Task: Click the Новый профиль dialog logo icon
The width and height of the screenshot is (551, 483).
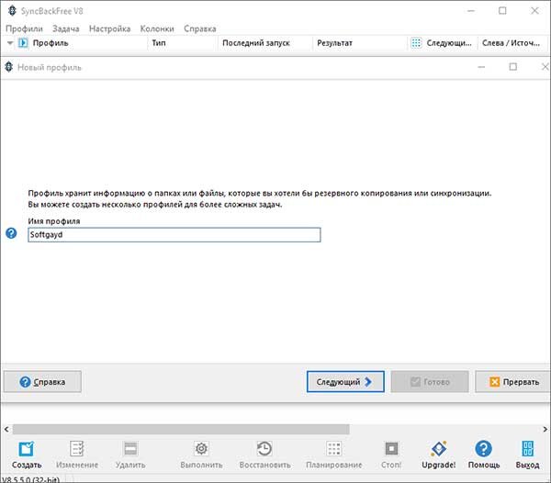Action: tap(9, 67)
